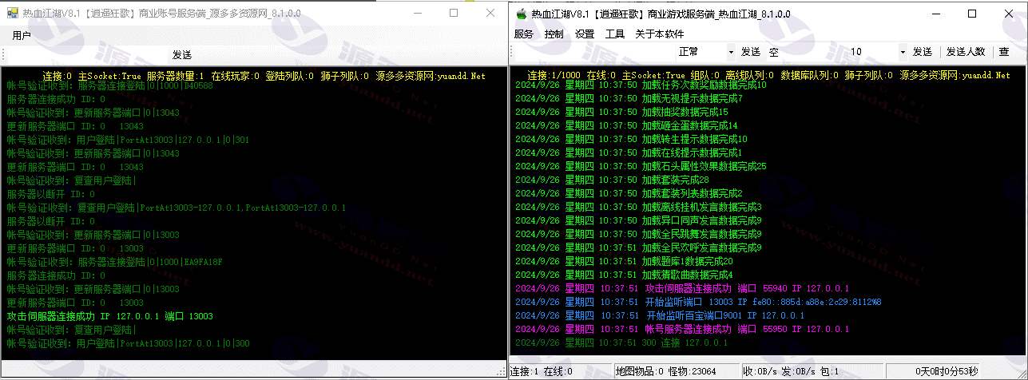Open the 工具 menu
Viewport: 1028px width, 380px height.
pos(615,34)
